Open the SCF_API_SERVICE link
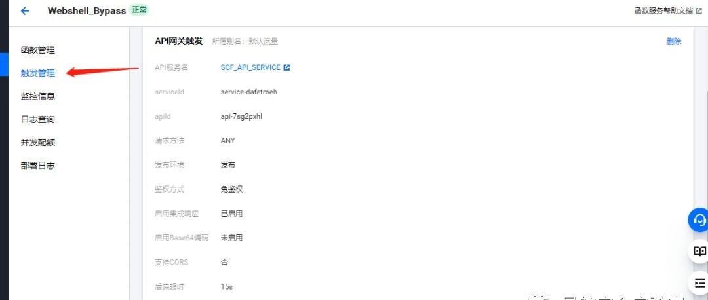 [250, 67]
